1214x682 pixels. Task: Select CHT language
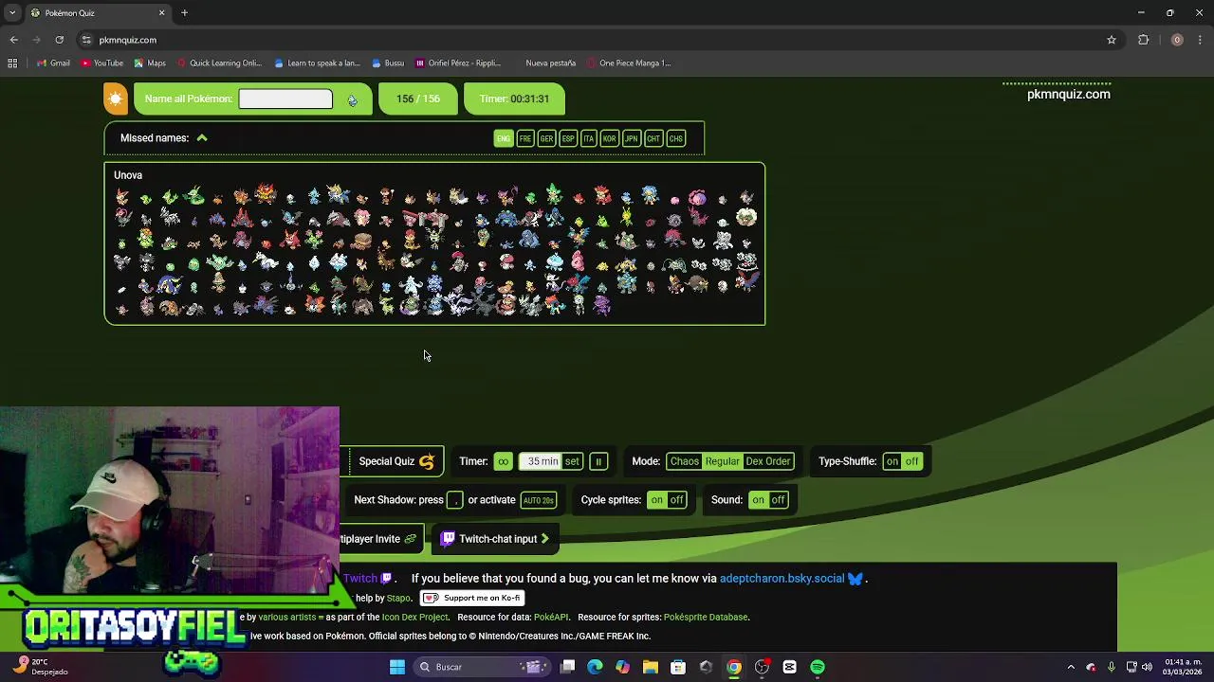pyautogui.click(x=653, y=138)
